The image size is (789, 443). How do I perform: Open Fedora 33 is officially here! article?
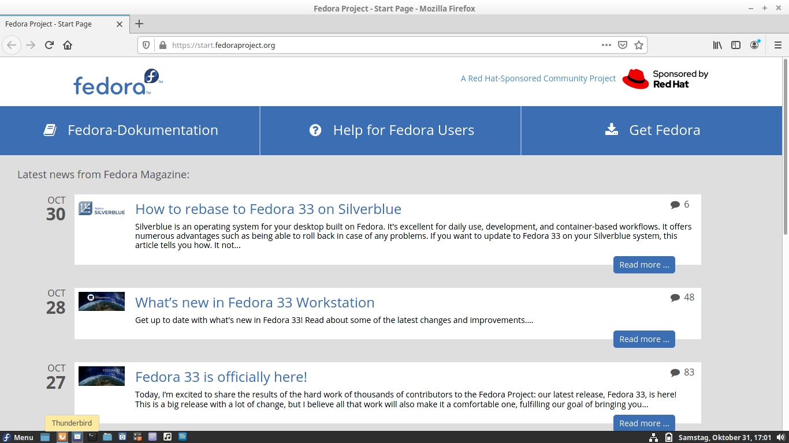coord(221,377)
